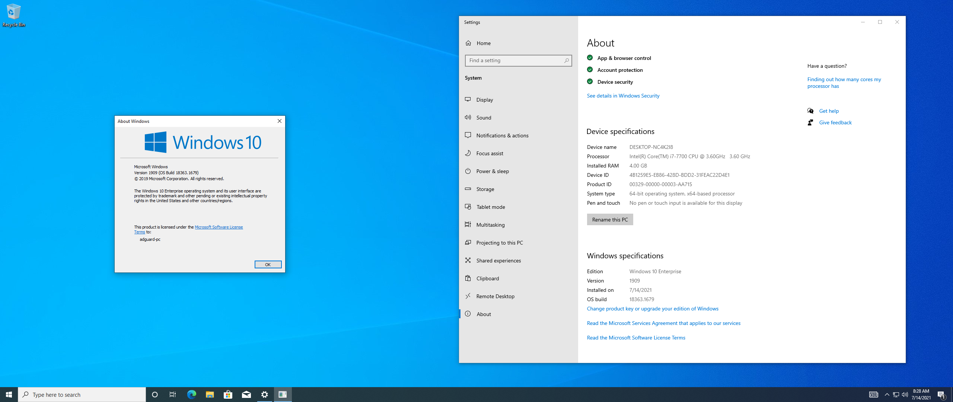Go to Multitasking settings
This screenshot has height=402, width=953.
490,225
